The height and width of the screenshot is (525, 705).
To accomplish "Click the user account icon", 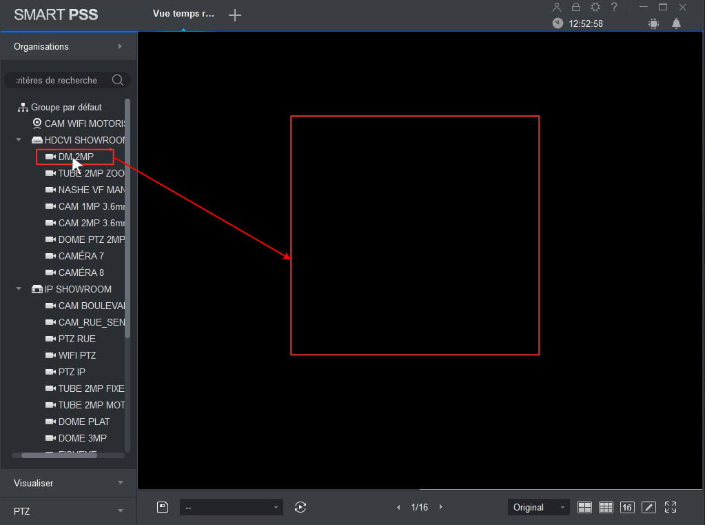I will (557, 7).
